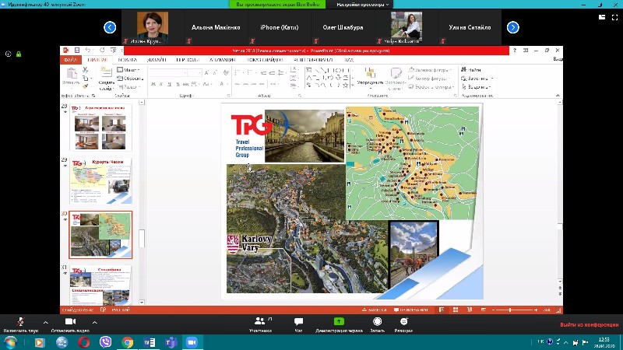Unmute microphone in Zoom toolbar
This screenshot has height=350, width=623.
tap(21, 321)
